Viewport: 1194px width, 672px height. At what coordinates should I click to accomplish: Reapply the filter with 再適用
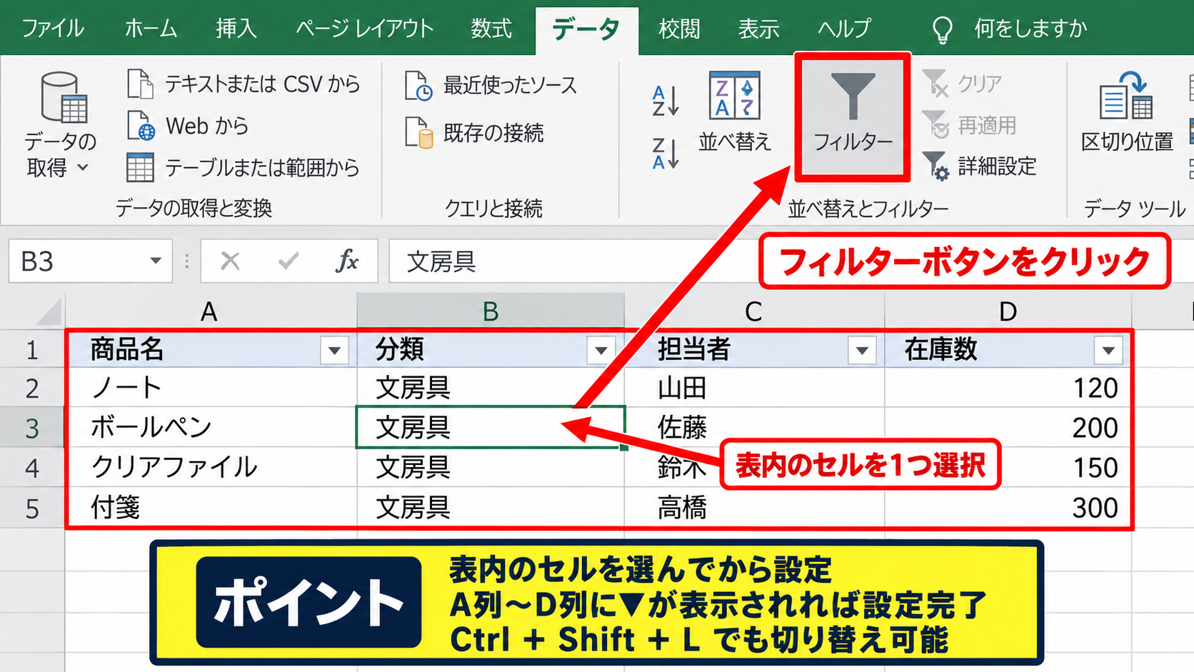click(970, 125)
